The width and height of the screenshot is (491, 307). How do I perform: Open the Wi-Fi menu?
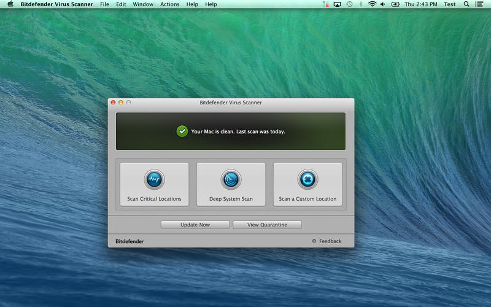[x=372, y=4]
